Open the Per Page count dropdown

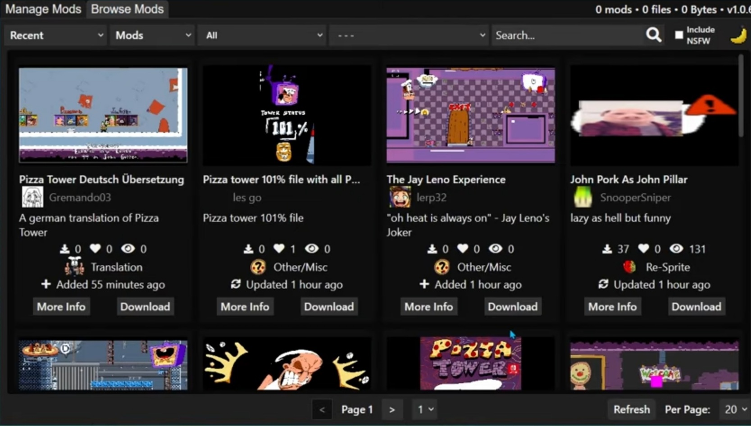736,409
